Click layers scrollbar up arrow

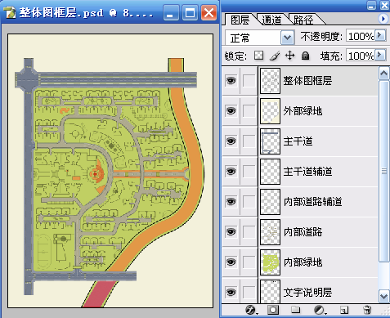click(383, 73)
